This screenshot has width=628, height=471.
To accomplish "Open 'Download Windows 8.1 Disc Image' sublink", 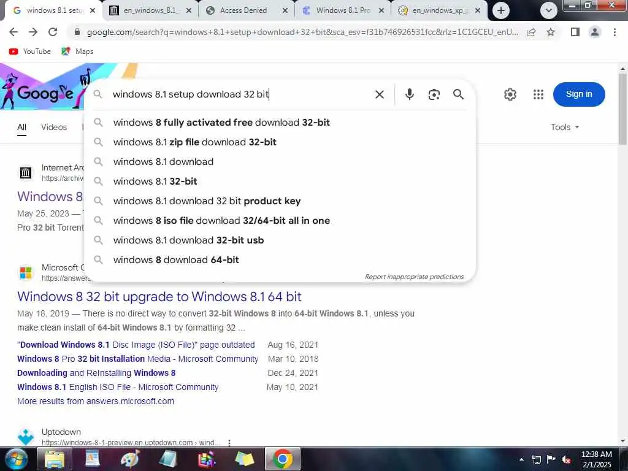I will point(136,345).
